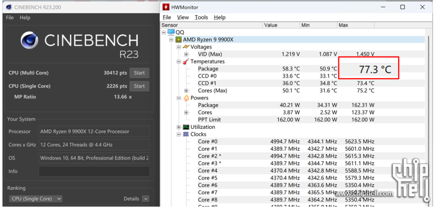Click the Cinebench title bar app icon

(8, 7)
